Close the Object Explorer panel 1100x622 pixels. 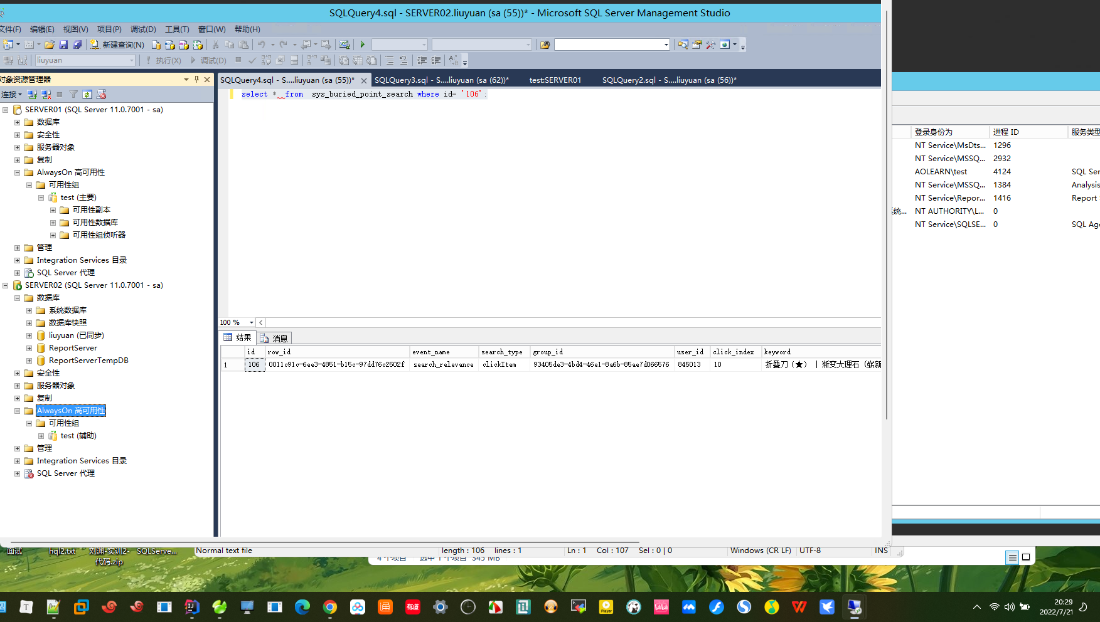coord(207,79)
